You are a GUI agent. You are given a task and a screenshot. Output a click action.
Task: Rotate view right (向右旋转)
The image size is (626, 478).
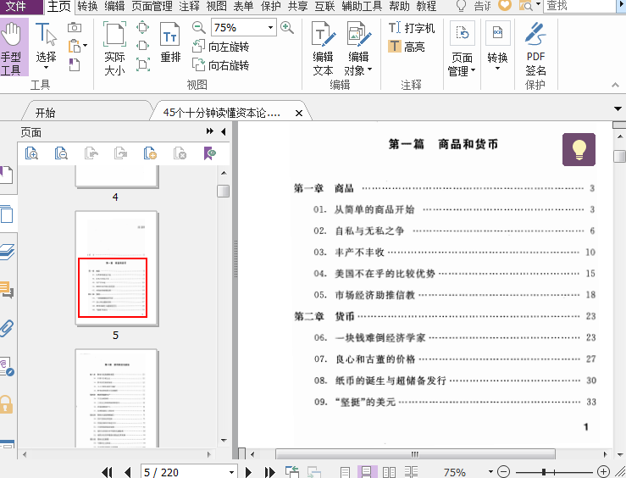click(x=221, y=64)
